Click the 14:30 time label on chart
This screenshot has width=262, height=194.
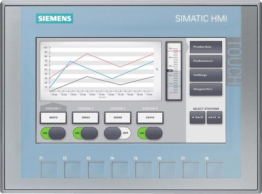[102, 94]
